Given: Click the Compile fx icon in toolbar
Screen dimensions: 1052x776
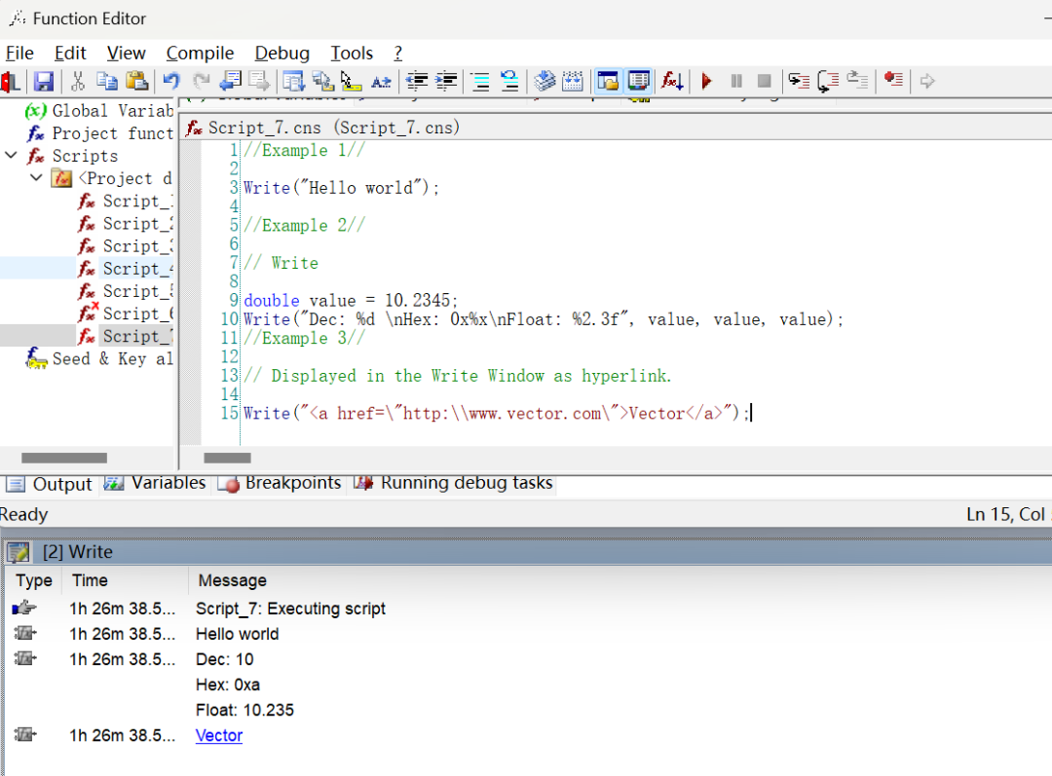Looking at the screenshot, I should (x=672, y=82).
